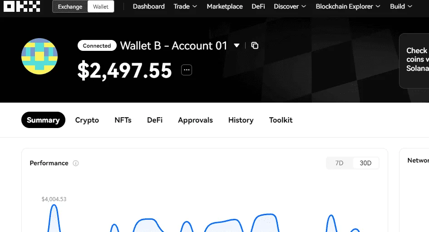Select the Summary tab
Screen dimensions: 429x232
click(x=43, y=120)
